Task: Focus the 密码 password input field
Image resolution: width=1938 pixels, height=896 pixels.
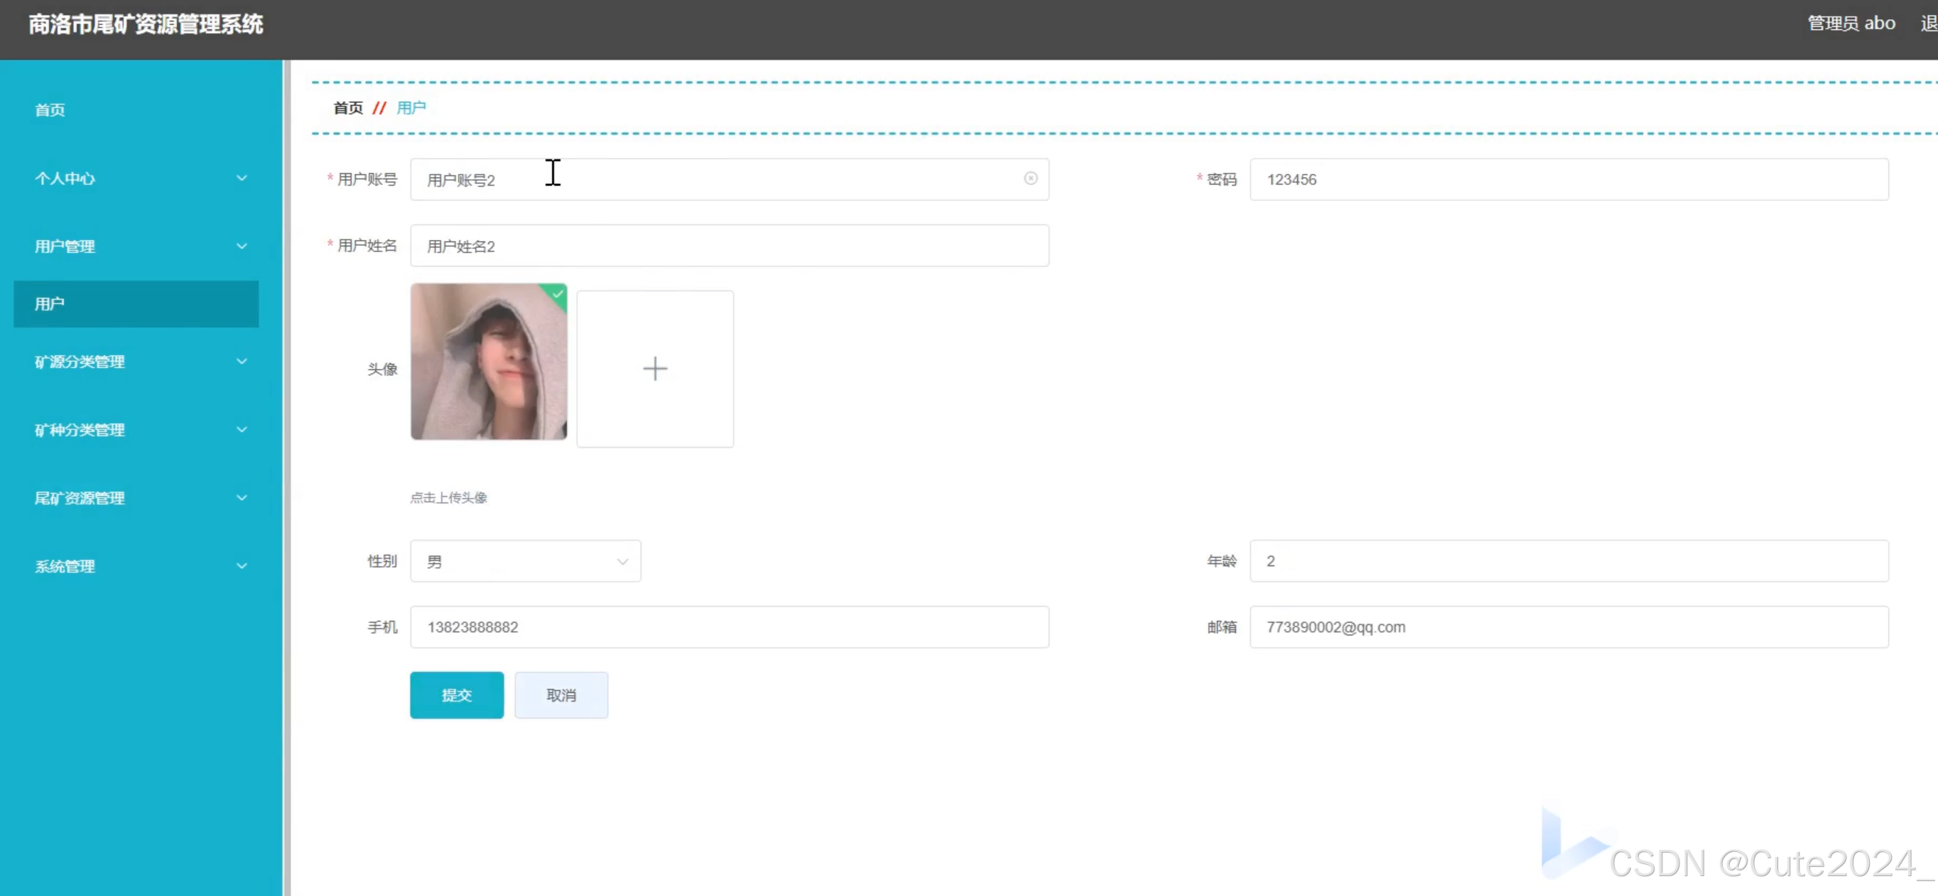Action: point(1568,179)
